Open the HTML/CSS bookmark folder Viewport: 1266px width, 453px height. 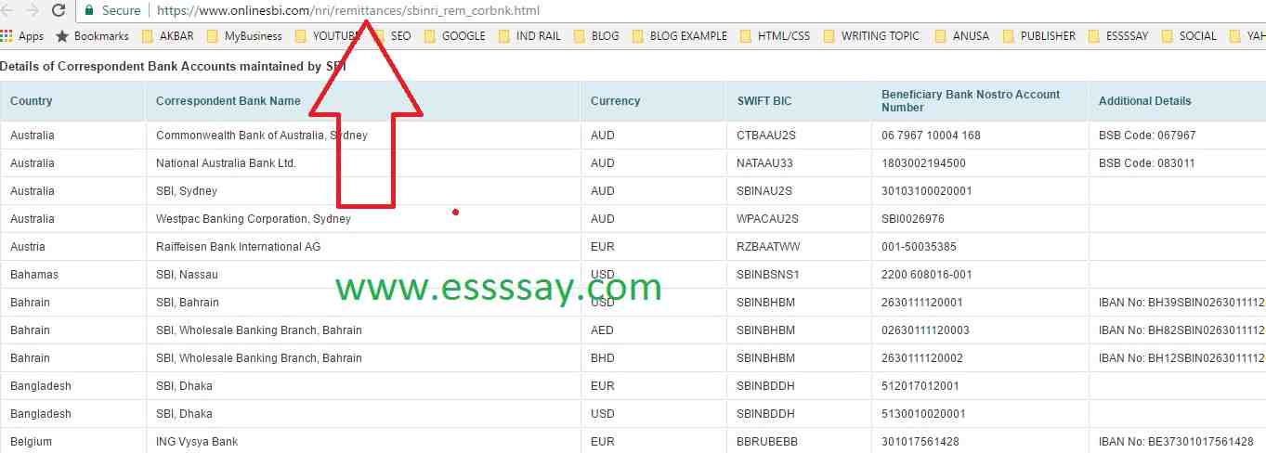coord(775,36)
